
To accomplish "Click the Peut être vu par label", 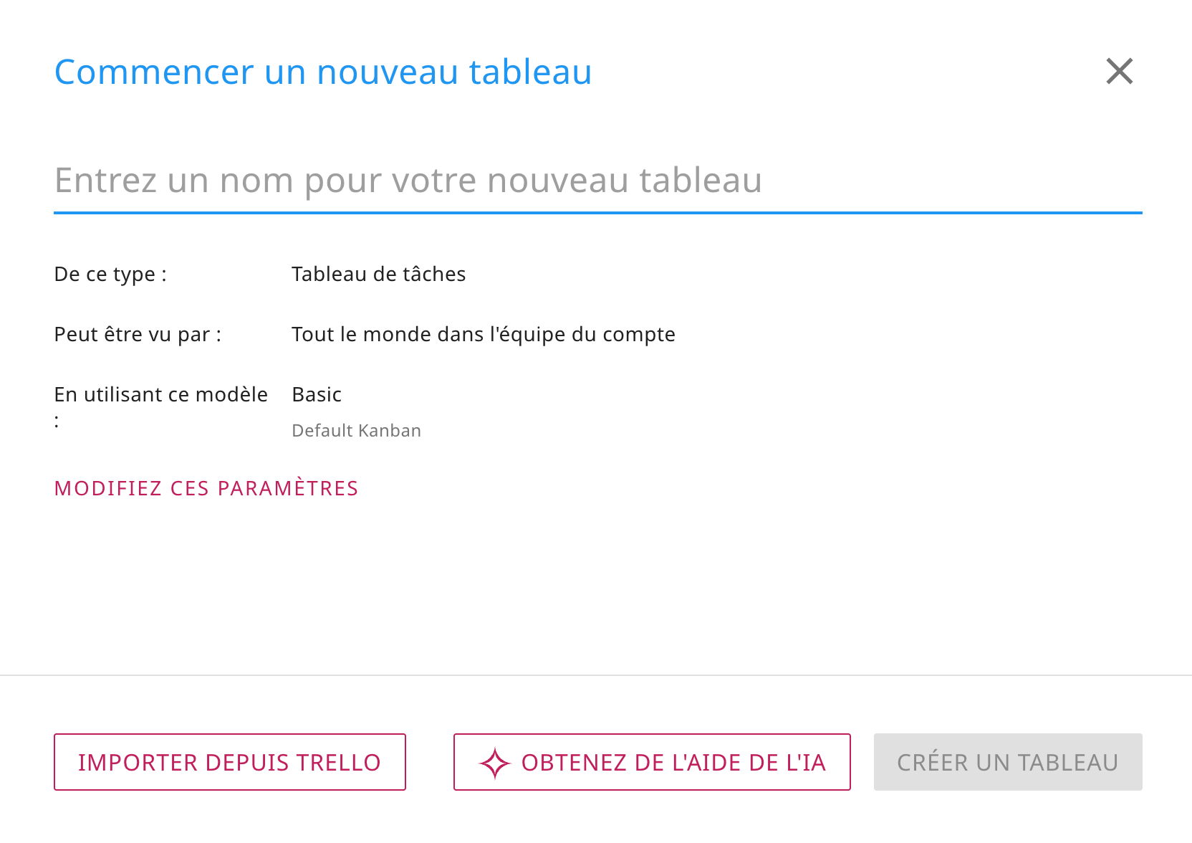I will 138,334.
